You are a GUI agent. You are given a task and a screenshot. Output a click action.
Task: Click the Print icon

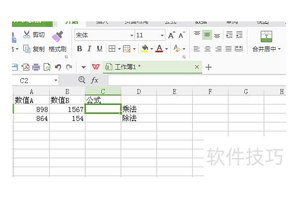[x=36, y=67]
